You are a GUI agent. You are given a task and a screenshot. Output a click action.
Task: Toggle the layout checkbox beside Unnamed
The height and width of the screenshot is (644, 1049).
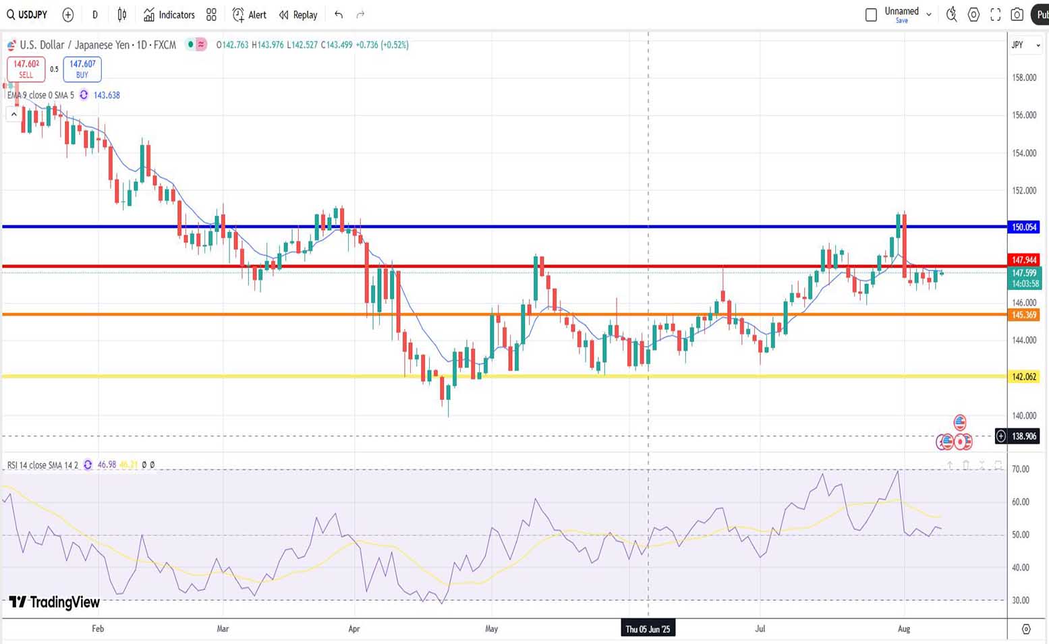tap(871, 15)
